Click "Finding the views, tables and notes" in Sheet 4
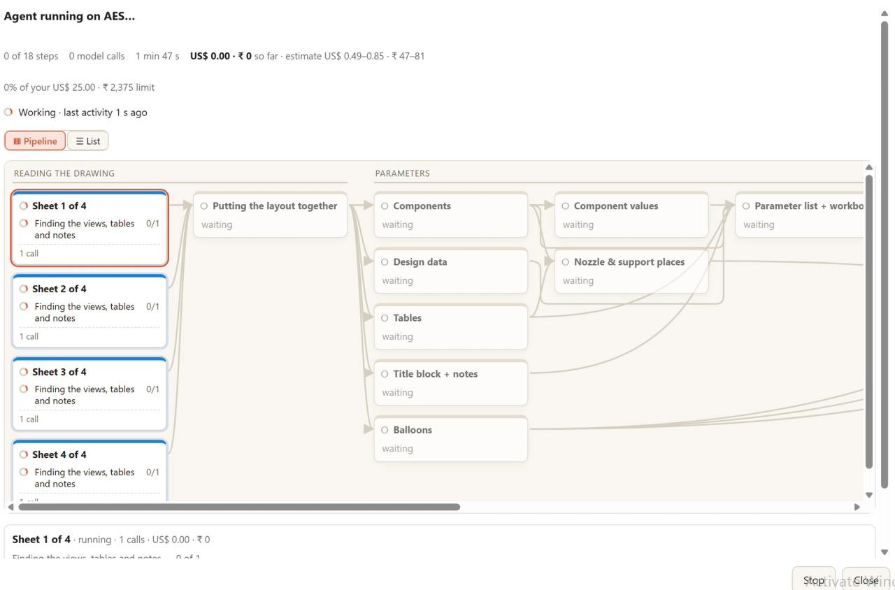 [85, 478]
